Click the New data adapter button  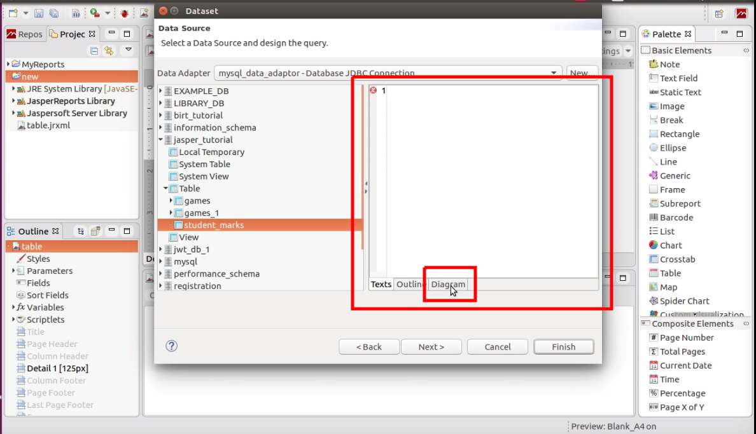click(x=582, y=73)
